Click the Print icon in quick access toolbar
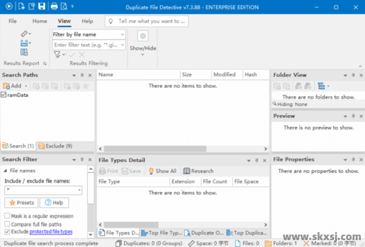365x247 pixels. click(x=54, y=6)
